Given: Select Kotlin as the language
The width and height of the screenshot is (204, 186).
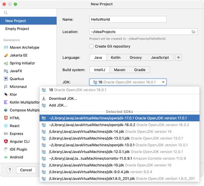Looking at the screenshot, I should pos(116,58).
